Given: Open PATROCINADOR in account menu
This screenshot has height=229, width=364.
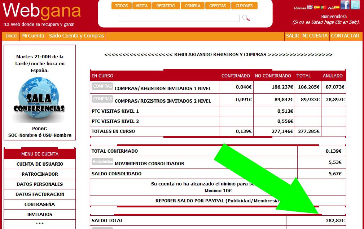Looking at the screenshot, I should point(40,174).
